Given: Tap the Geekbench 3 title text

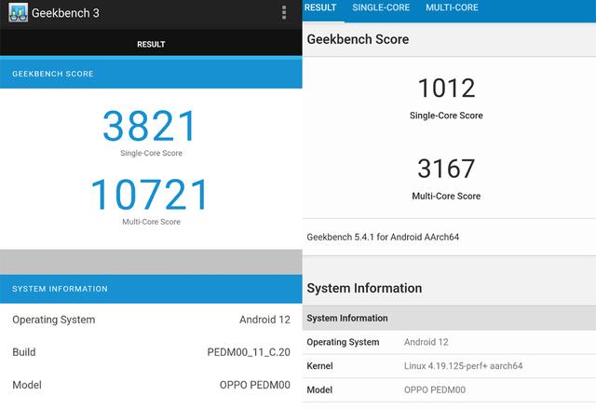Looking at the screenshot, I should 65,13.
